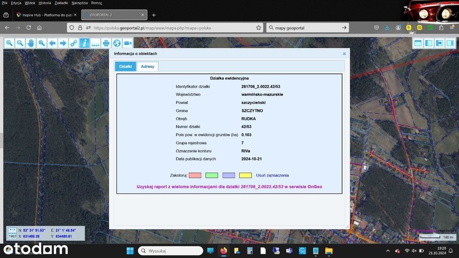The image size is (459, 258).
Task: Click the link tool in map toolbar
Action: 74,43
